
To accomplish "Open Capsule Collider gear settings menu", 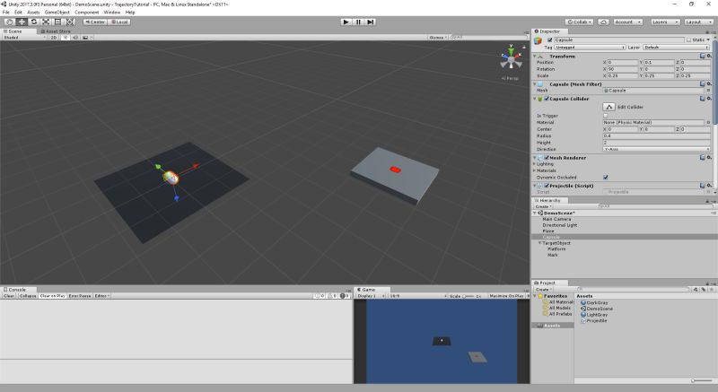I will (x=709, y=99).
